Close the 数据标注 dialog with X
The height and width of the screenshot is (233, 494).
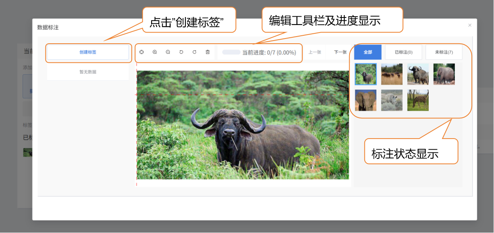pyautogui.click(x=470, y=25)
